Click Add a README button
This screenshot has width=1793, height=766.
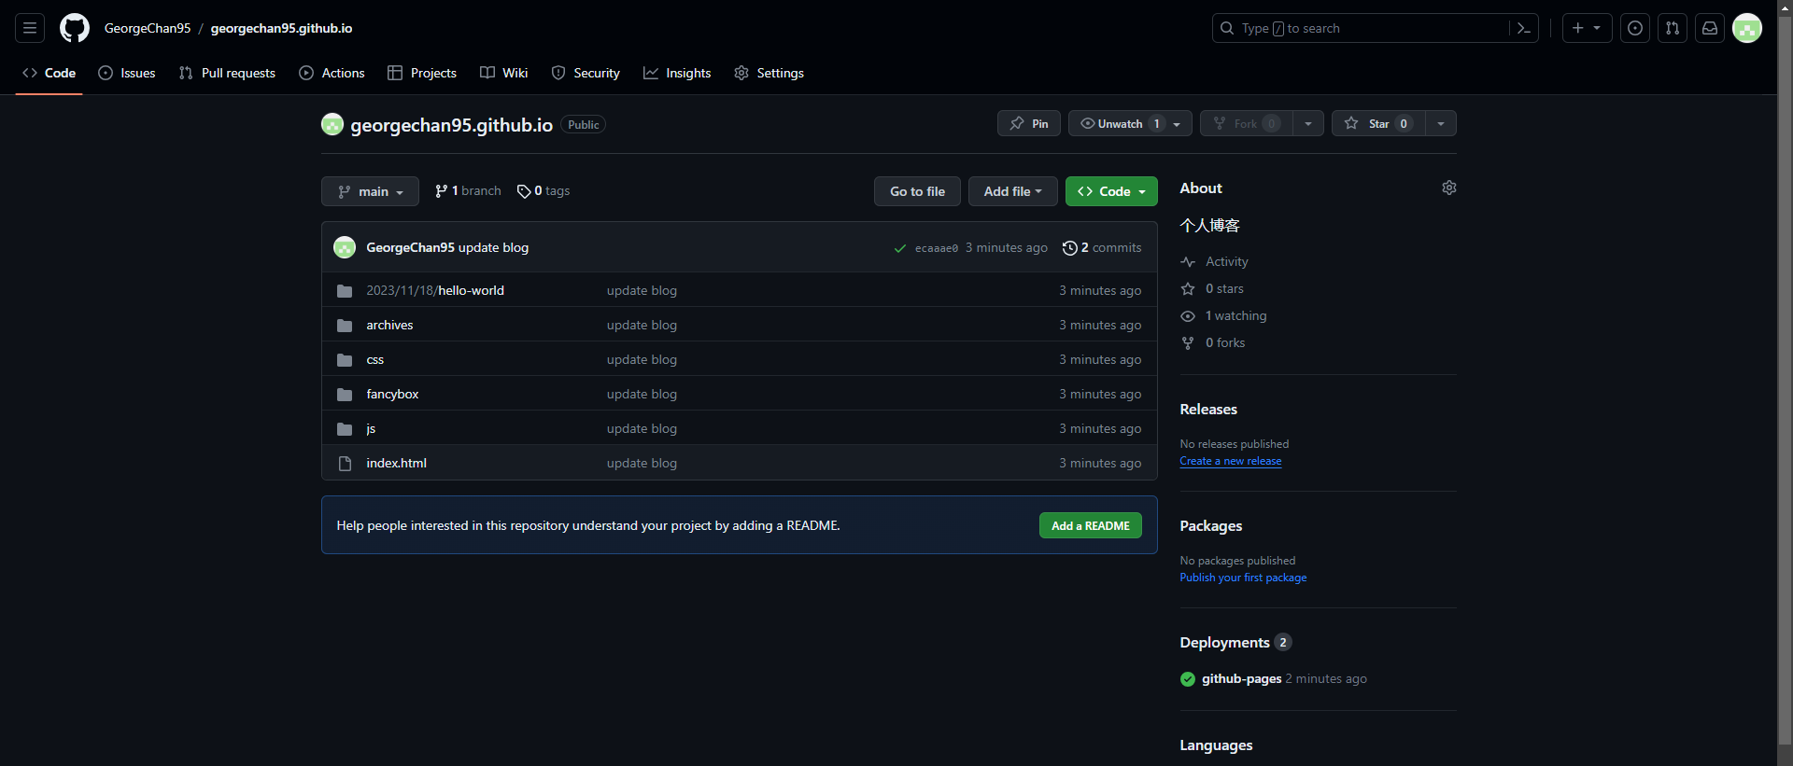[x=1091, y=526]
